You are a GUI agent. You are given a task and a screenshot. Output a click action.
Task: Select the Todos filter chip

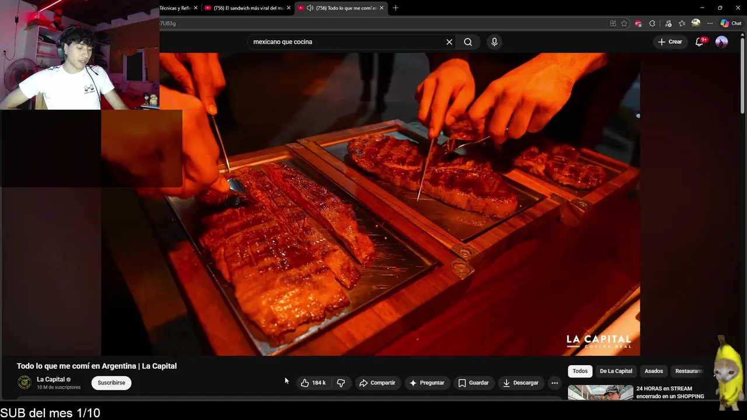tap(580, 371)
